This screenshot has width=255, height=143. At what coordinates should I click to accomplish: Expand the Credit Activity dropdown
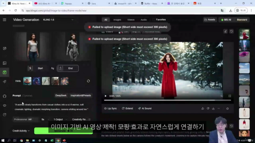tap(21, 131)
